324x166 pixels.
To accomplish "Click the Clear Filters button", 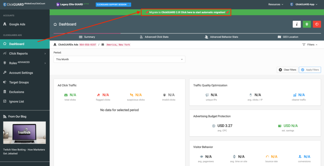I will pyautogui.click(x=287, y=70).
